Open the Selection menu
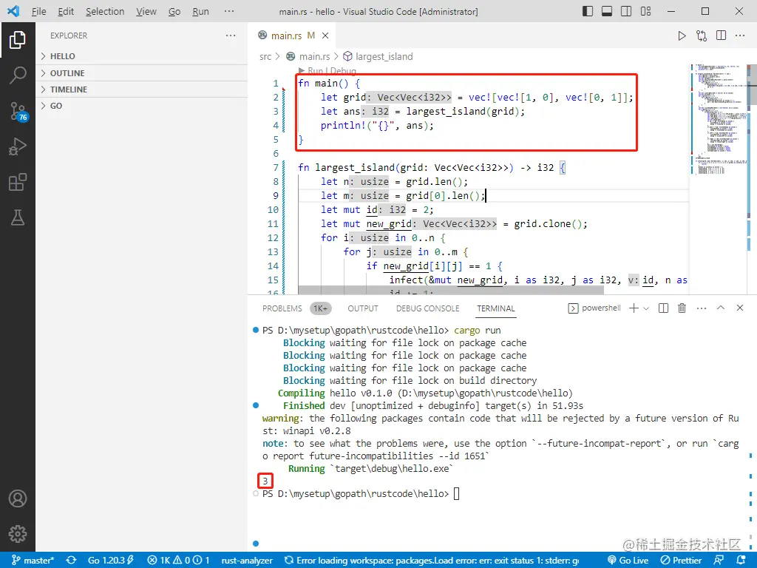The image size is (757, 568). tap(105, 11)
